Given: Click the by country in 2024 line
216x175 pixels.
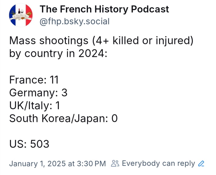Looking at the screenshot, I should 58,54.
